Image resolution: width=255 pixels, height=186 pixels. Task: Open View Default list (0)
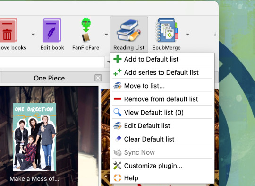(162, 113)
